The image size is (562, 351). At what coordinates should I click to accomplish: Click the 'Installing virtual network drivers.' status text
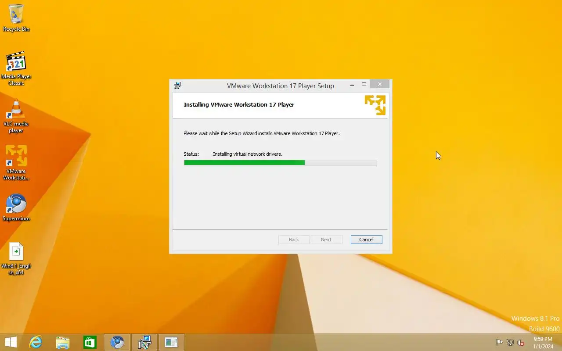pos(248,154)
